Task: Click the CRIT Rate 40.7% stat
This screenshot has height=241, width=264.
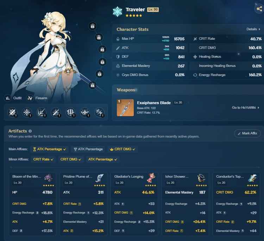Action: pyautogui.click(x=227, y=39)
